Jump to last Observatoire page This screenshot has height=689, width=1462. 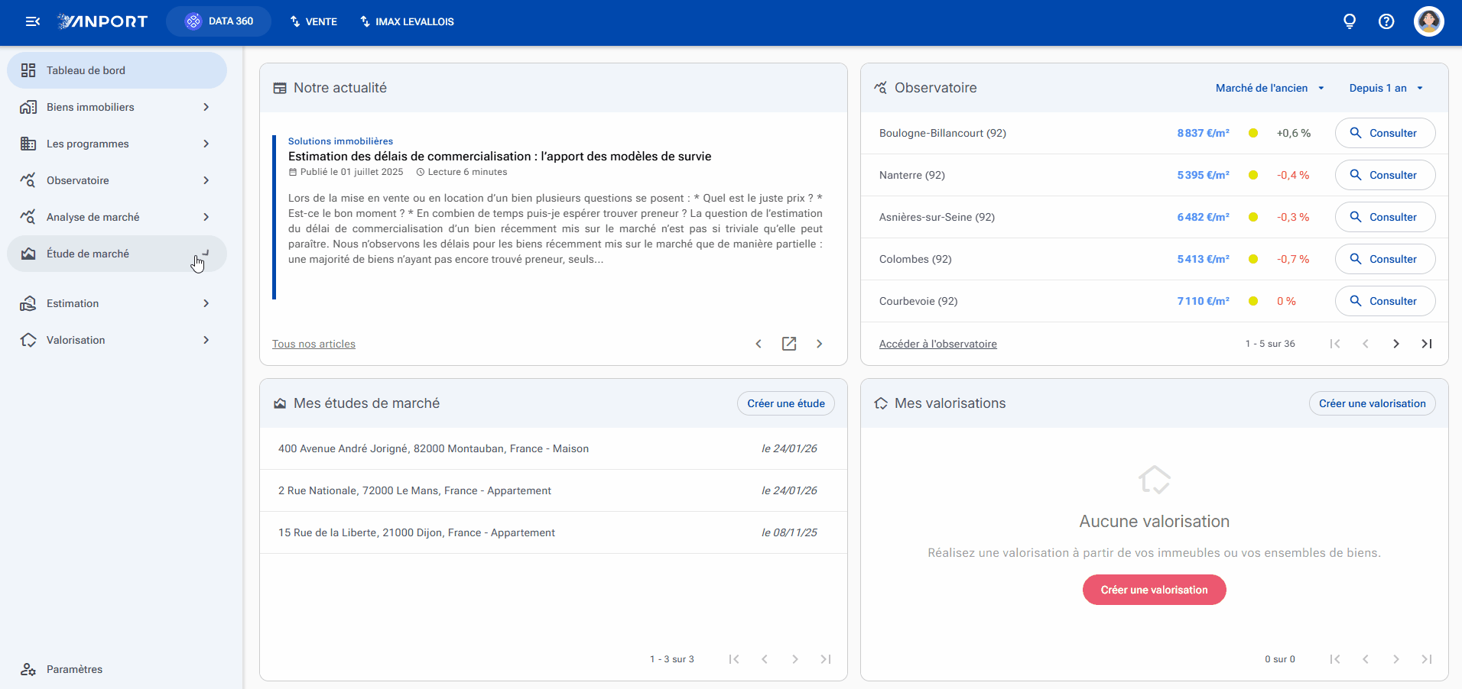tap(1427, 344)
